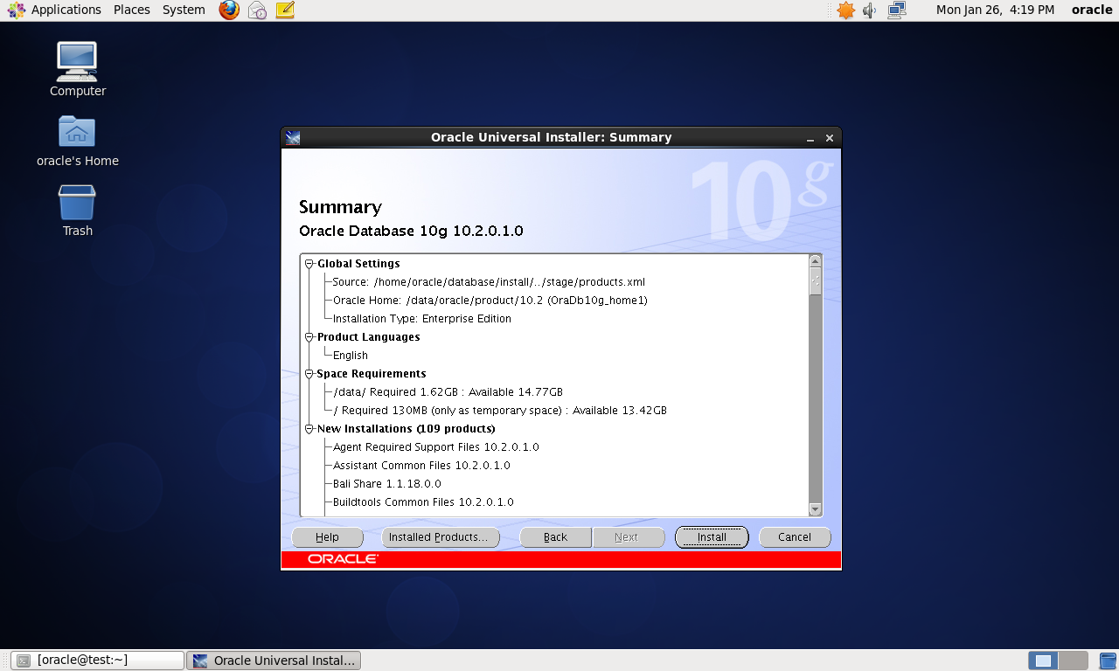The height and width of the screenshot is (671, 1119).
Task: Select /data/ Required 1.62GB row
Action: point(448,392)
